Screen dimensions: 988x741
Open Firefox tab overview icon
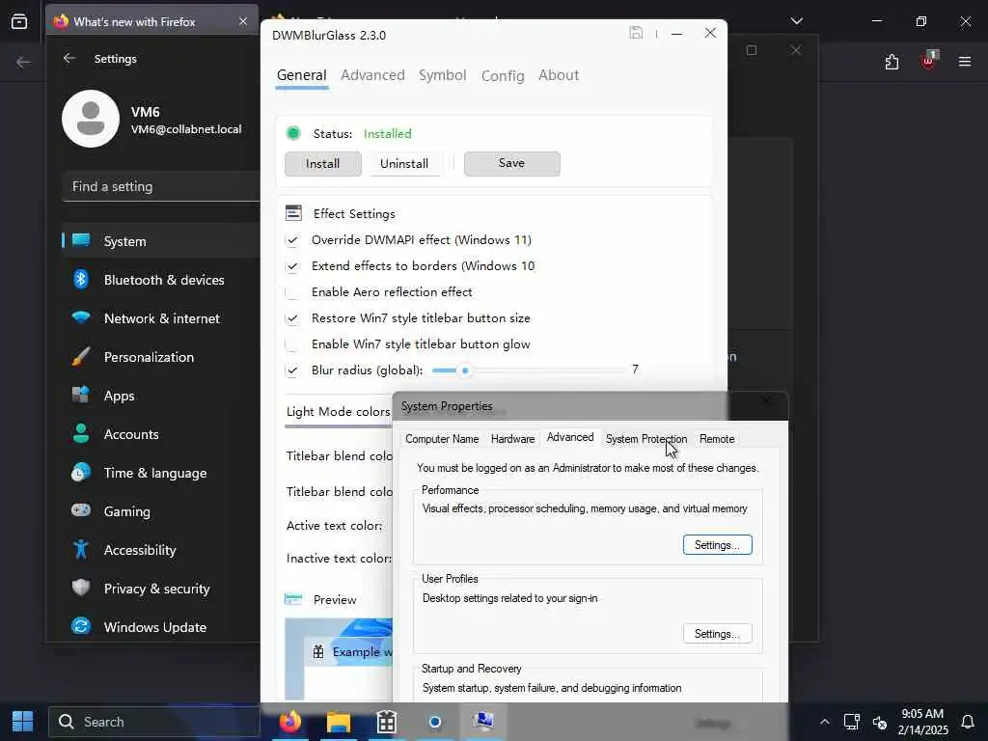[x=19, y=21]
